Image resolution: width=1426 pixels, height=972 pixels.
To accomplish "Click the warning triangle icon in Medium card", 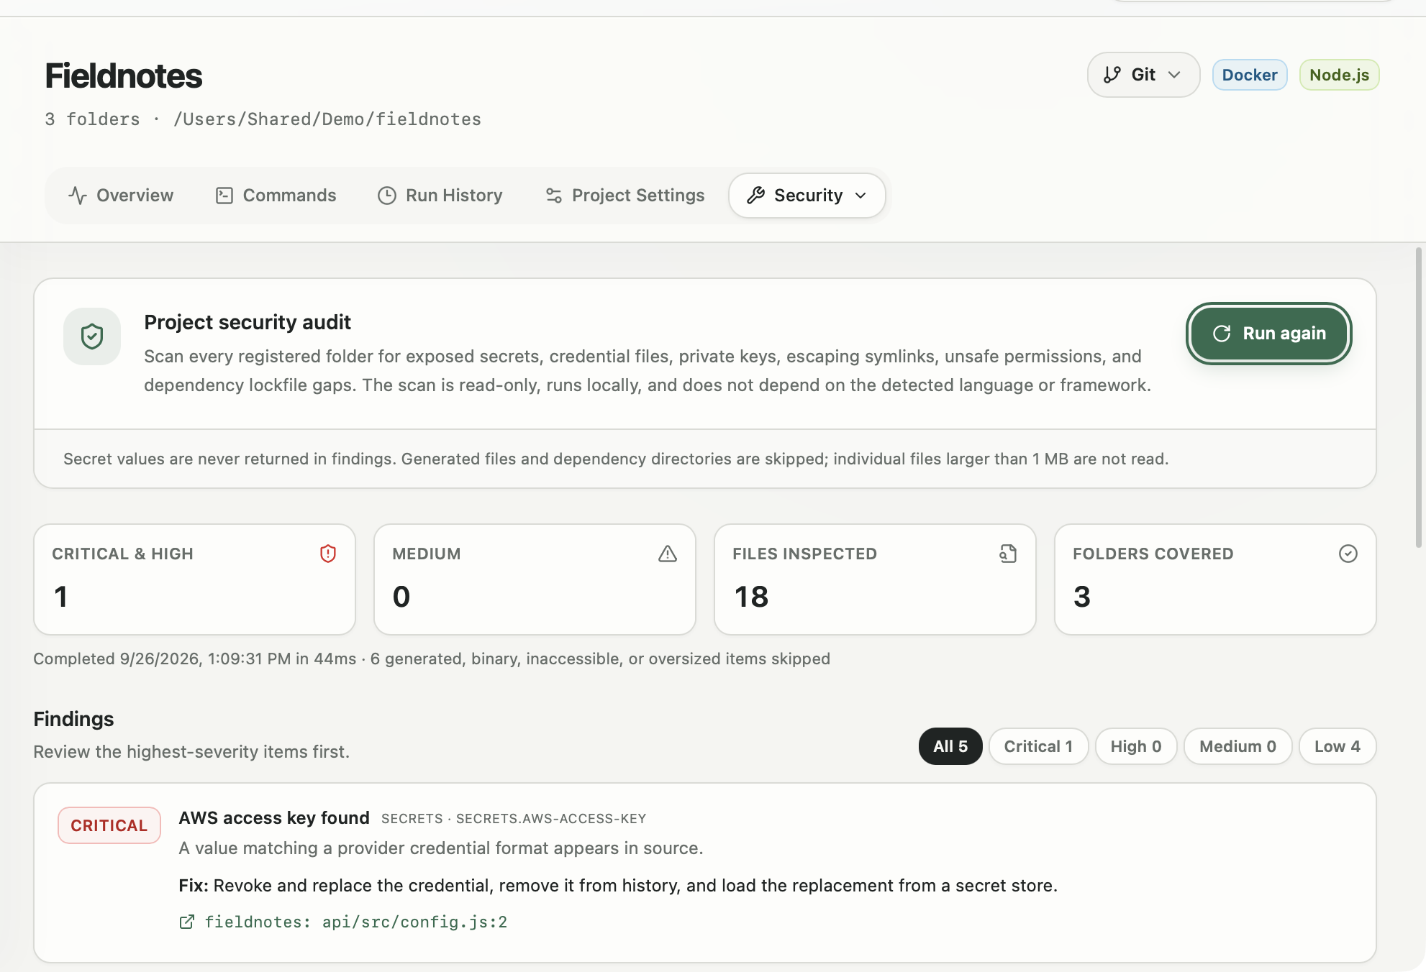I will pyautogui.click(x=668, y=554).
